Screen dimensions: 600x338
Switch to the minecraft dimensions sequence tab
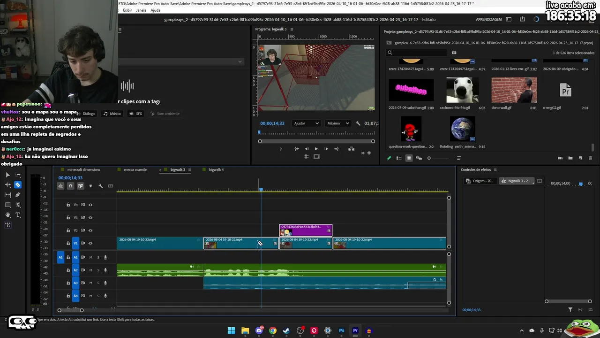pos(83,169)
